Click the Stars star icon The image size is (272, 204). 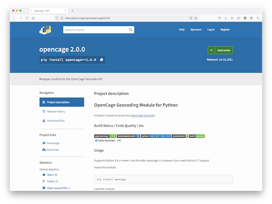click(x=44, y=175)
